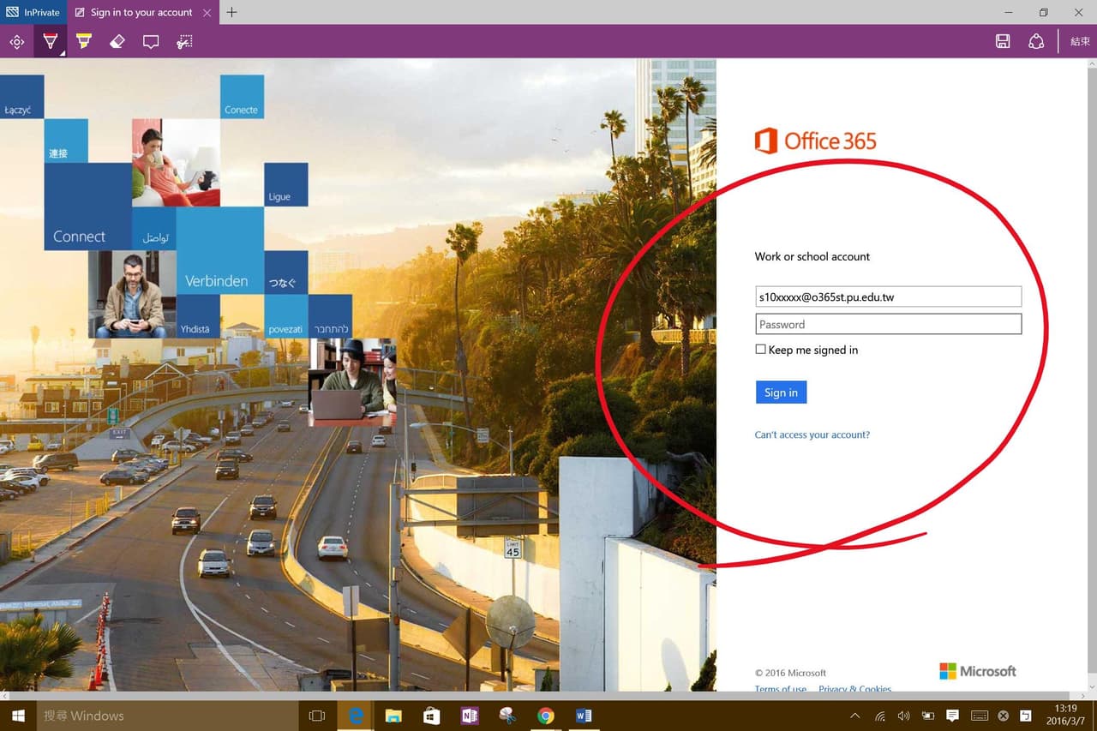The width and height of the screenshot is (1097, 731).
Task: Check battery status in the system tray
Action: pos(928,716)
